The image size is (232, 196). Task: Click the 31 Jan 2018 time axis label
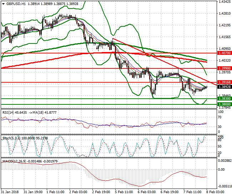pos(10,192)
